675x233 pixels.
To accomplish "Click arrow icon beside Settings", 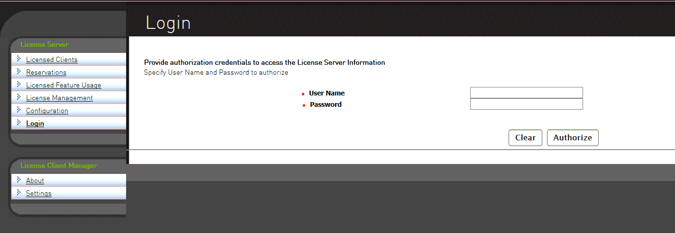I will point(19,192).
